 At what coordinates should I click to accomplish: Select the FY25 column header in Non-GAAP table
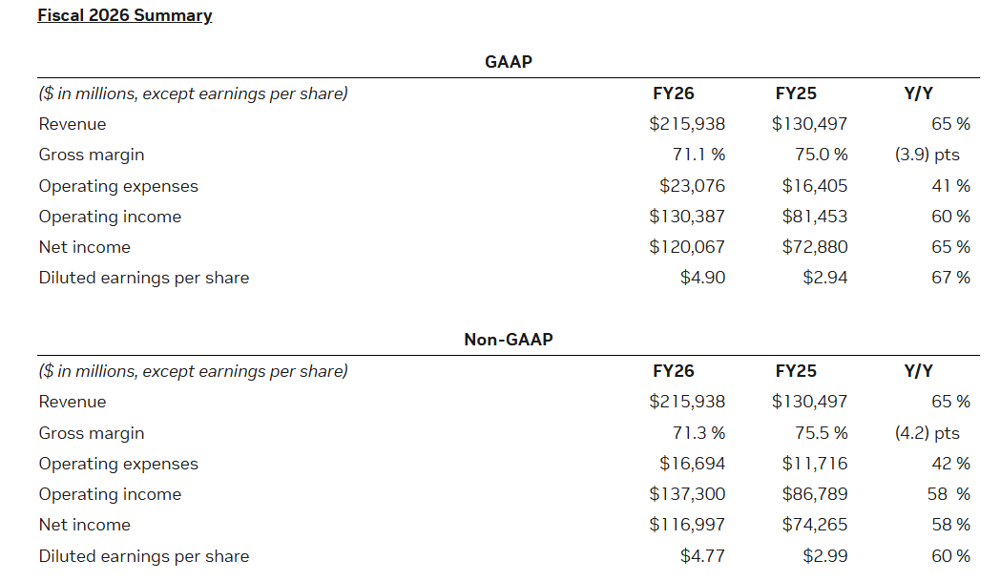pyautogui.click(x=796, y=371)
